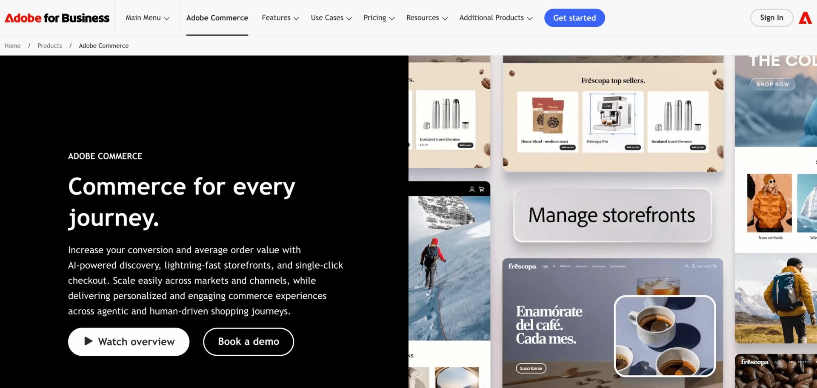This screenshot has width=817, height=388.
Task: Expand the Main Menu dropdown
Action: 147,18
